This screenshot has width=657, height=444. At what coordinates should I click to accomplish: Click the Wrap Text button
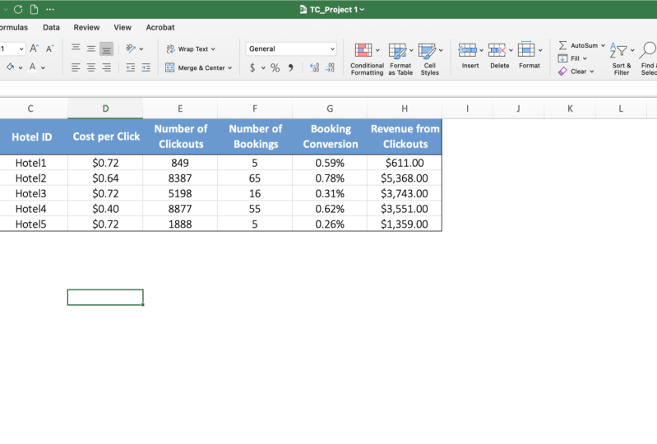coord(187,49)
